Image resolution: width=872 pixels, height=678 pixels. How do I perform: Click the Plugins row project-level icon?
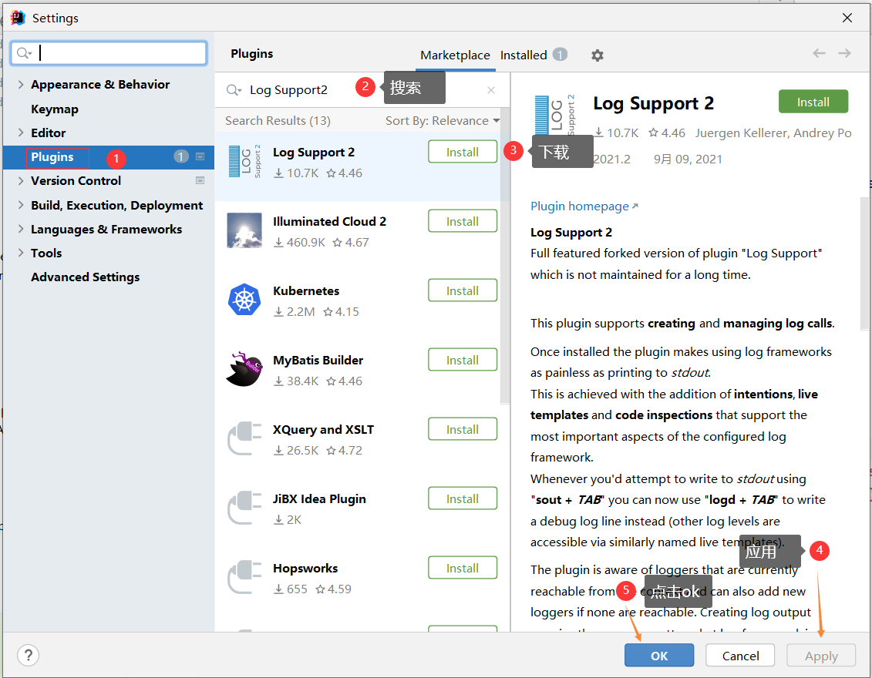pyautogui.click(x=200, y=156)
